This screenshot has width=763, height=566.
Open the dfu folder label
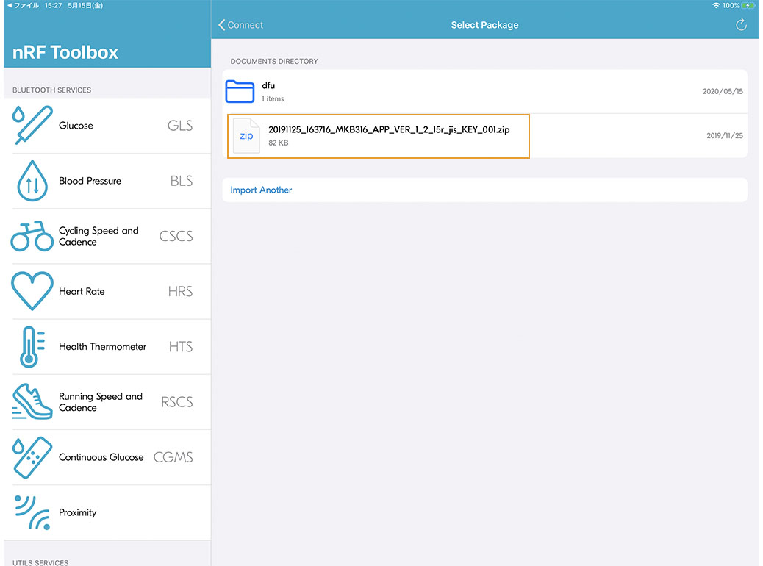click(268, 85)
